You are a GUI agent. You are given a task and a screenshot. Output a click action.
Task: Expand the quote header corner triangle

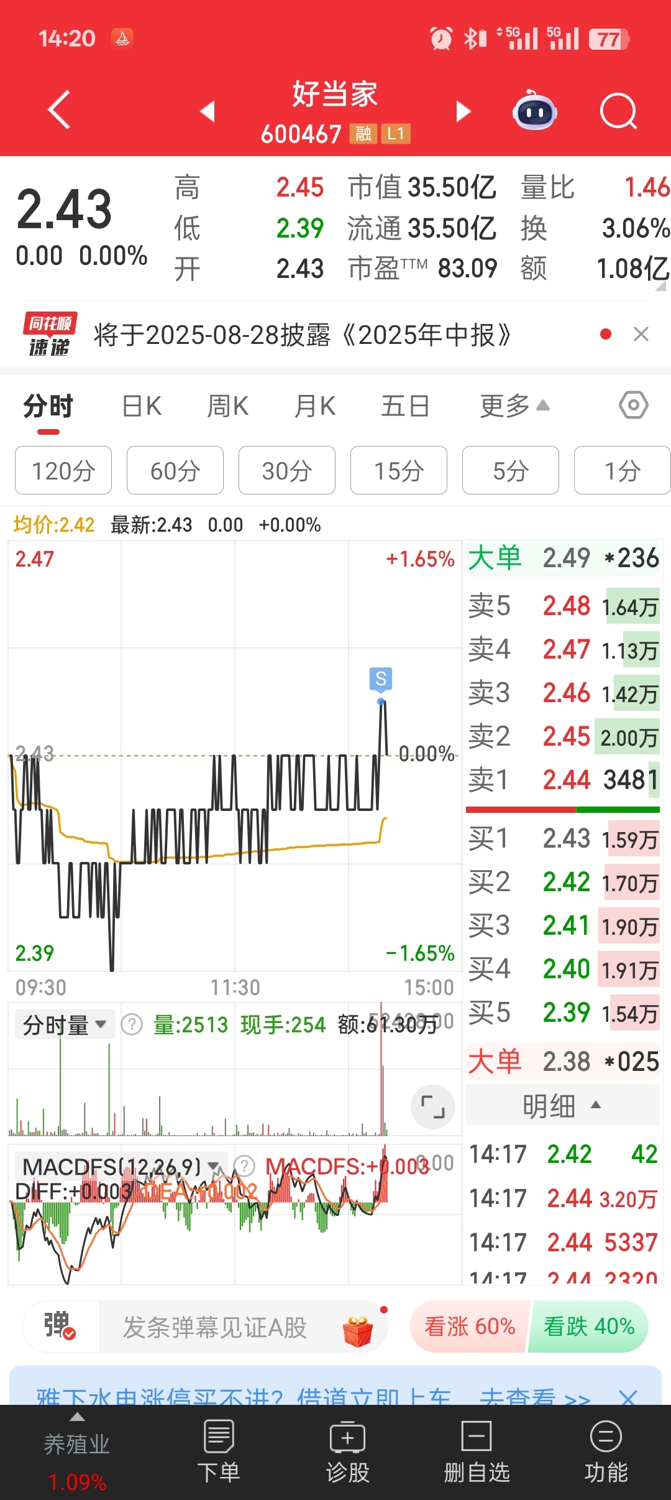pos(660,285)
